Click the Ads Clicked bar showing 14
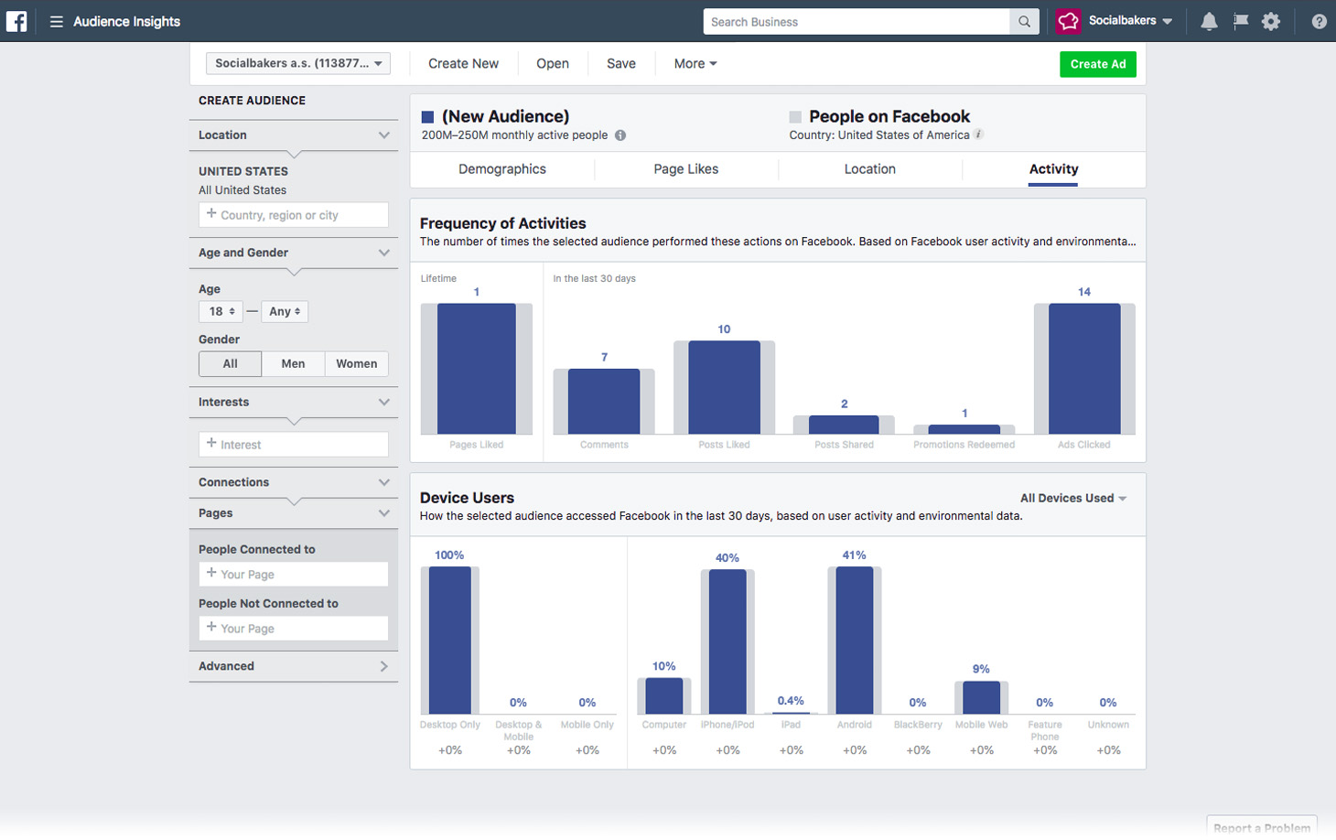This screenshot has height=840, width=1336. pyautogui.click(x=1084, y=369)
